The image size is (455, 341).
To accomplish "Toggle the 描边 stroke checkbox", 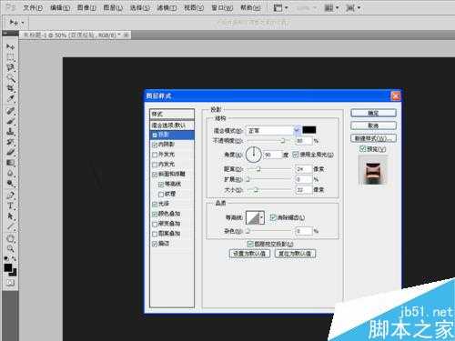I will tap(155, 244).
